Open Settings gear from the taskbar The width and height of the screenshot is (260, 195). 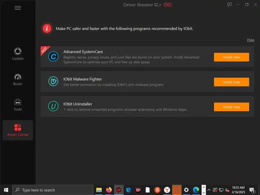(186, 190)
